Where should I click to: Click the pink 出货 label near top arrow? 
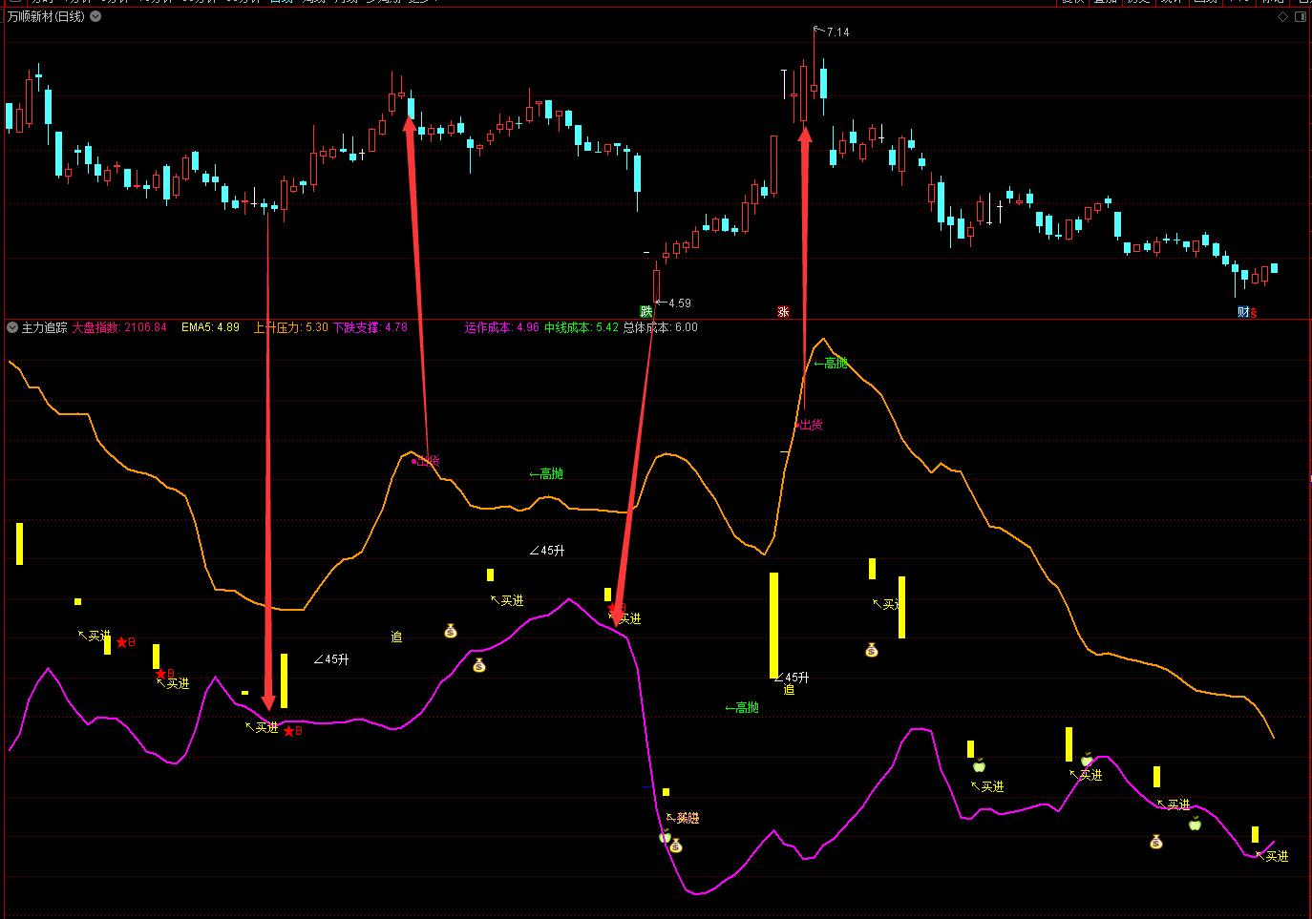[810, 425]
